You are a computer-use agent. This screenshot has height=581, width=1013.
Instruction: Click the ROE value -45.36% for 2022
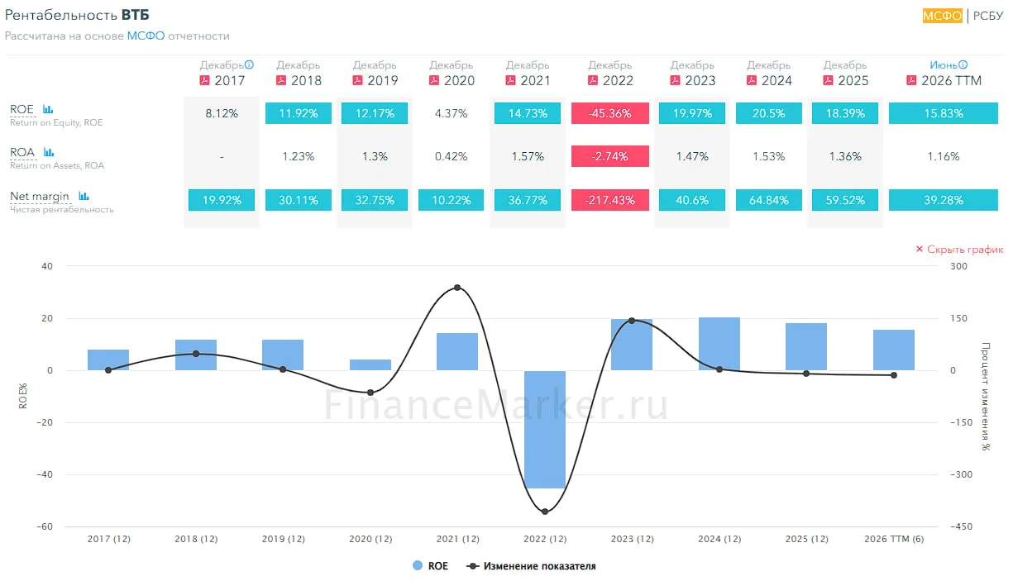pyautogui.click(x=610, y=113)
